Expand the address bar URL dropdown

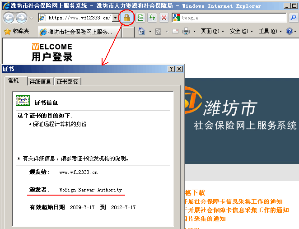[x=116, y=18]
